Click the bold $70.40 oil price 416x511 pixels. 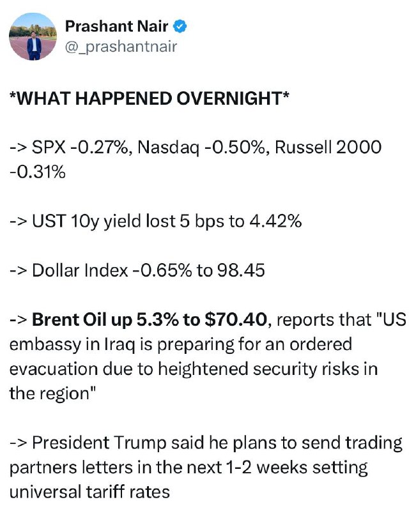pos(236,320)
